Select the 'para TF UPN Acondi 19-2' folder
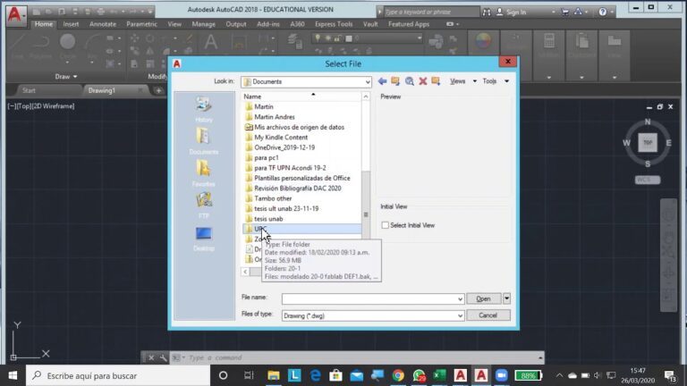 pos(290,168)
